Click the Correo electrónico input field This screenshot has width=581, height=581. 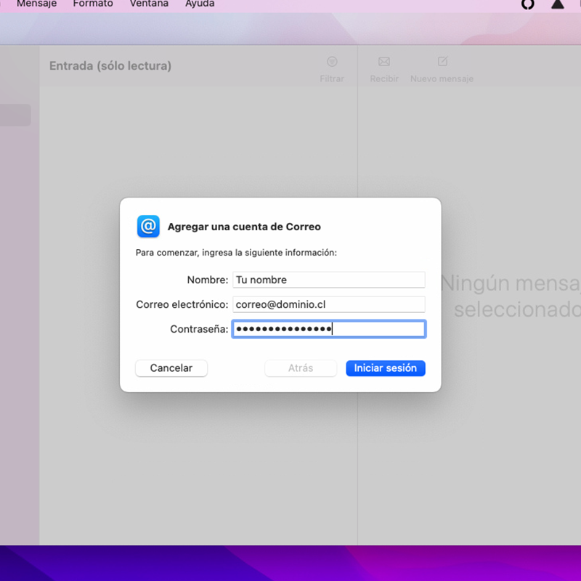(x=328, y=305)
